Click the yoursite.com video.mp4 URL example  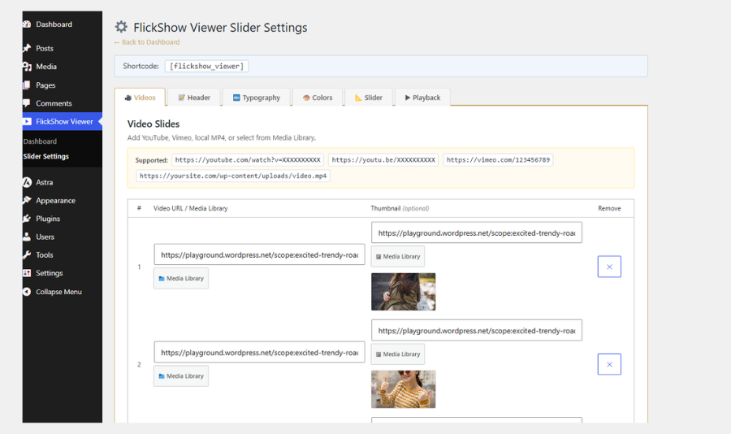click(x=233, y=176)
